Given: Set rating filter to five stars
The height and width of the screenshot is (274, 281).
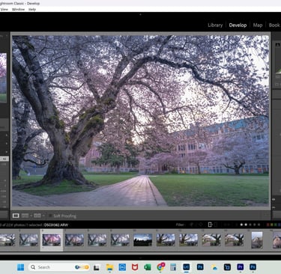Looking at the screenshot, I should [259, 225].
